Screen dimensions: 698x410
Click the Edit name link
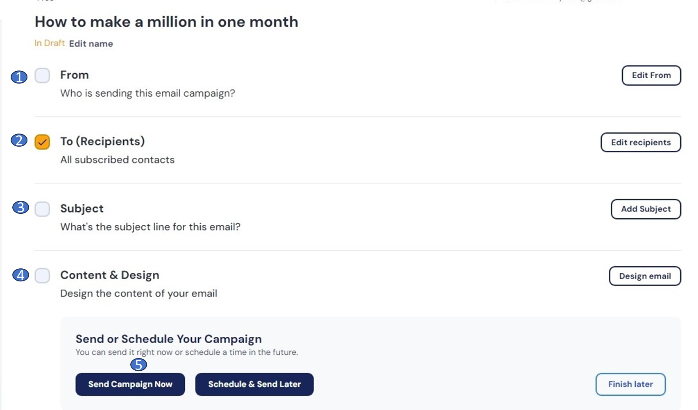[x=91, y=44]
